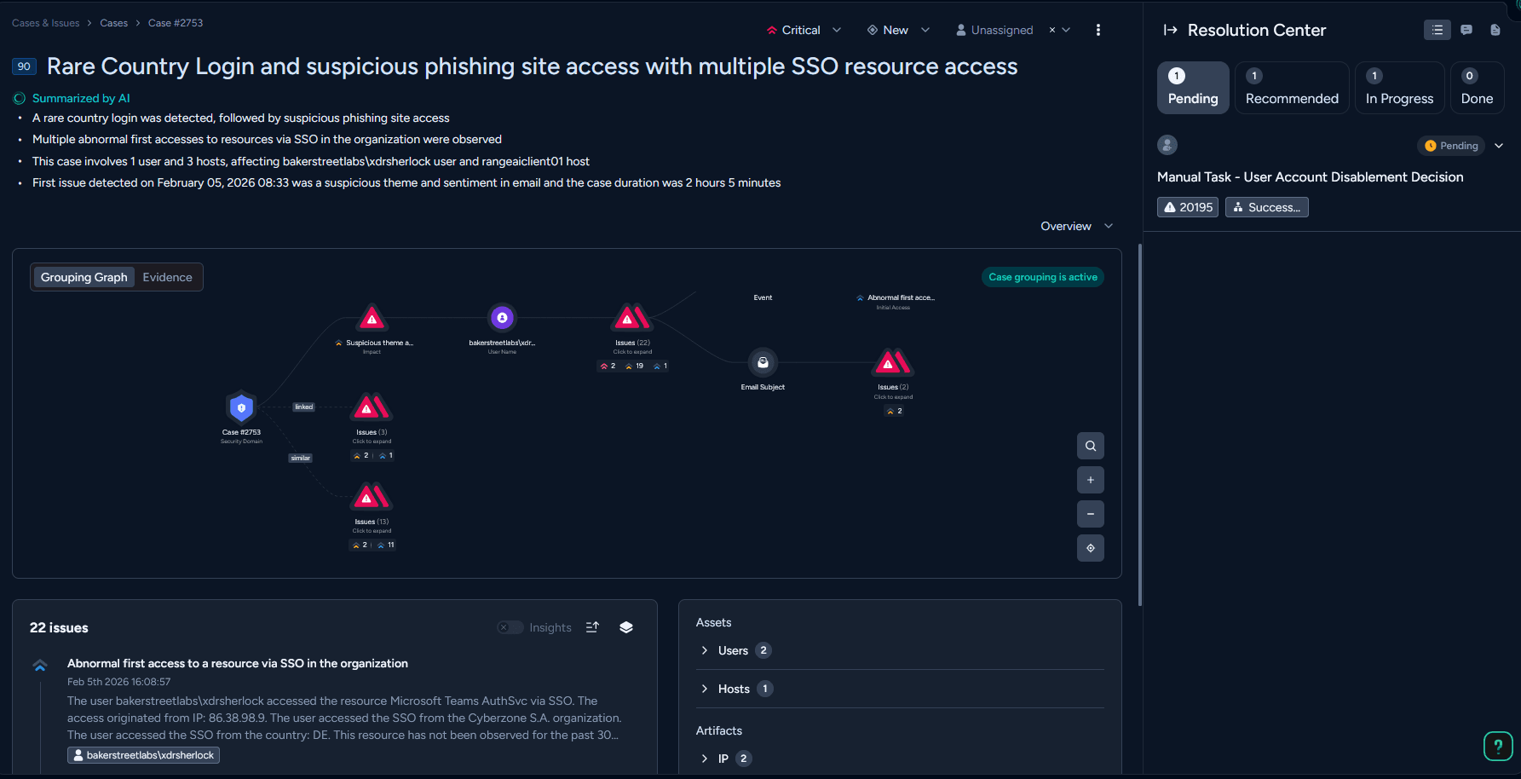Screen dimensions: 1521x779
Task: Expand the Overview dropdown
Action: tap(1076, 226)
